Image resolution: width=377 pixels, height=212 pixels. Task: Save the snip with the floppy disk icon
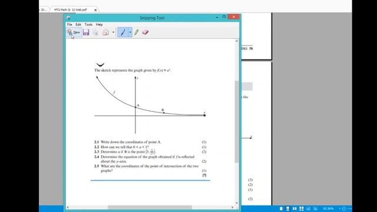coord(86,32)
